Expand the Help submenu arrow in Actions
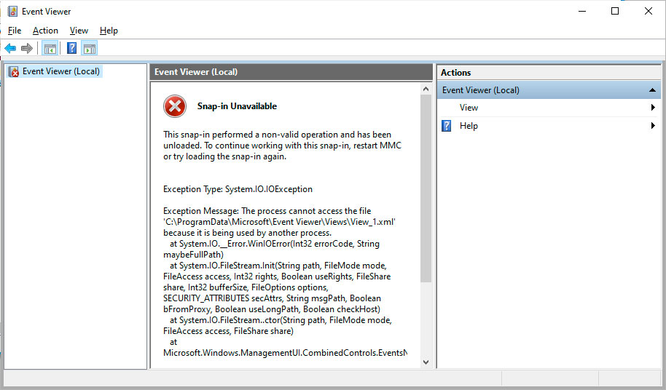666x390 pixels. click(x=653, y=125)
